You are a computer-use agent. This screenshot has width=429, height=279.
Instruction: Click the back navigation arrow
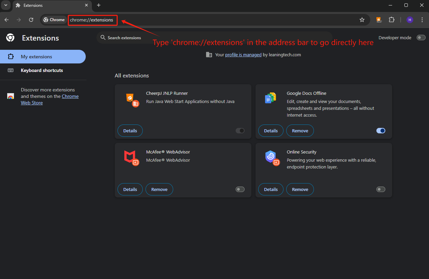[6, 20]
